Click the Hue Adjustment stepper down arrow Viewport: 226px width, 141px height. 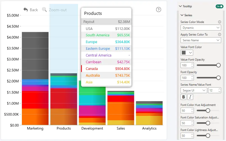tap(192, 112)
